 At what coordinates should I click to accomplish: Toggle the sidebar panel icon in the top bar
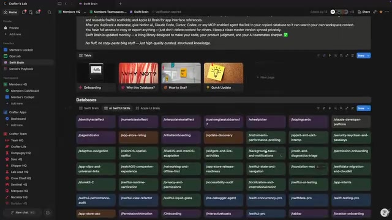tap(59, 4)
